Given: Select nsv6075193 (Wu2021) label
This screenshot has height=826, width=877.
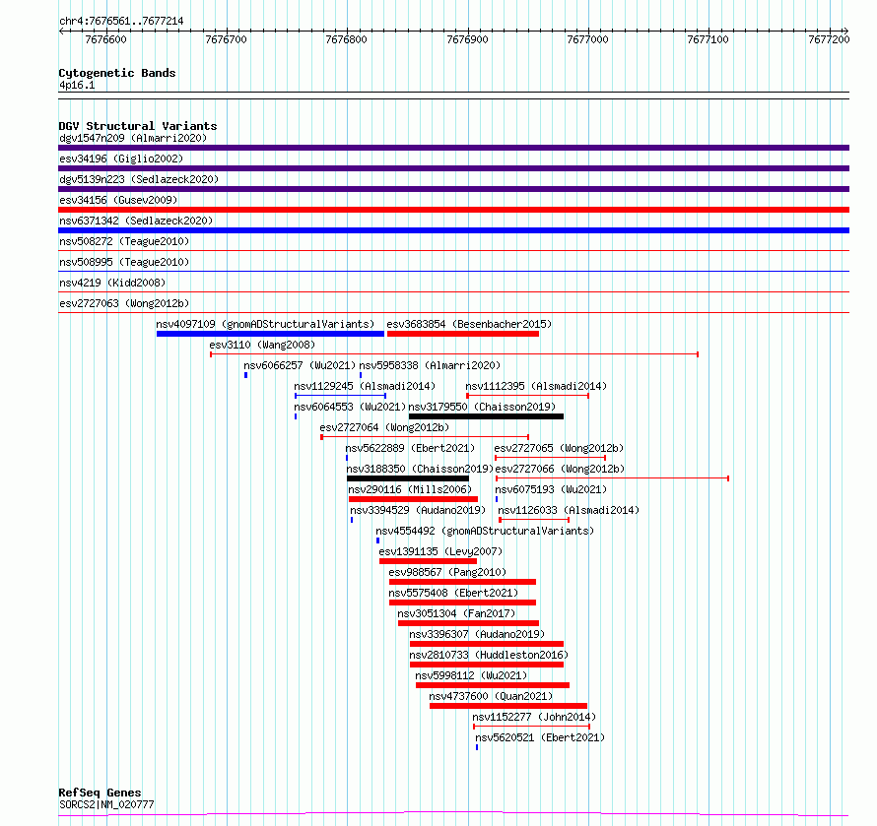Looking at the screenshot, I should point(551,489).
